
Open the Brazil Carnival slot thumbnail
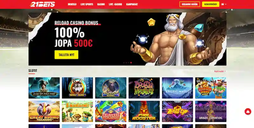(x=211, y=111)
